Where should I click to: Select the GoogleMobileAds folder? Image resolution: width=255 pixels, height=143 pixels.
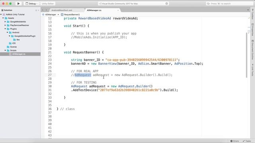(18, 21)
